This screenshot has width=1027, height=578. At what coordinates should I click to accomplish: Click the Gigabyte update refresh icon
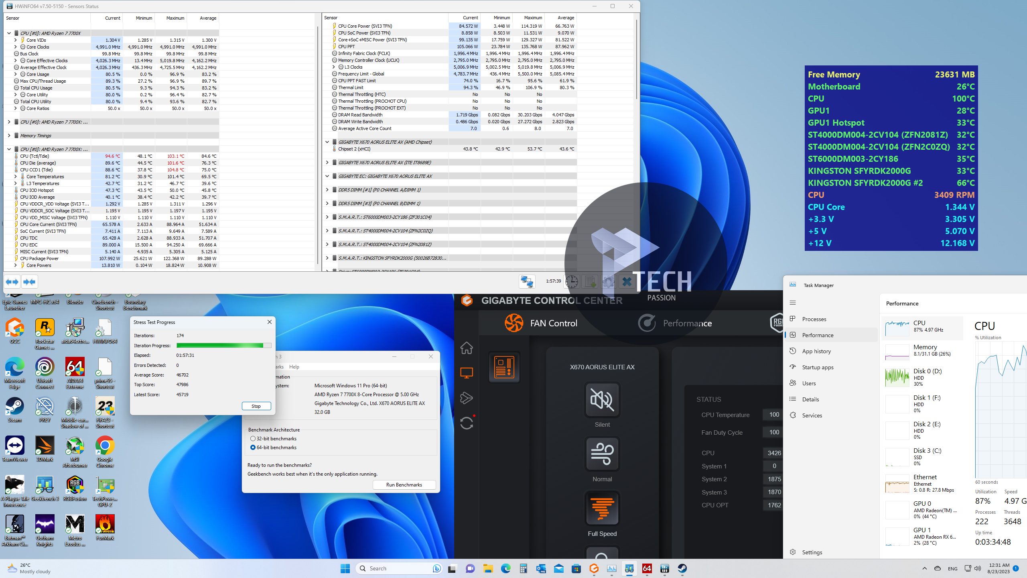[x=466, y=423]
